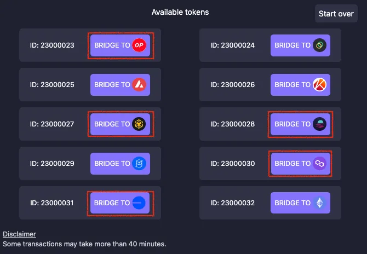Viewport: 367px width, 254px height.
Task: Bridge token ID 23000025
Action: 120,85
